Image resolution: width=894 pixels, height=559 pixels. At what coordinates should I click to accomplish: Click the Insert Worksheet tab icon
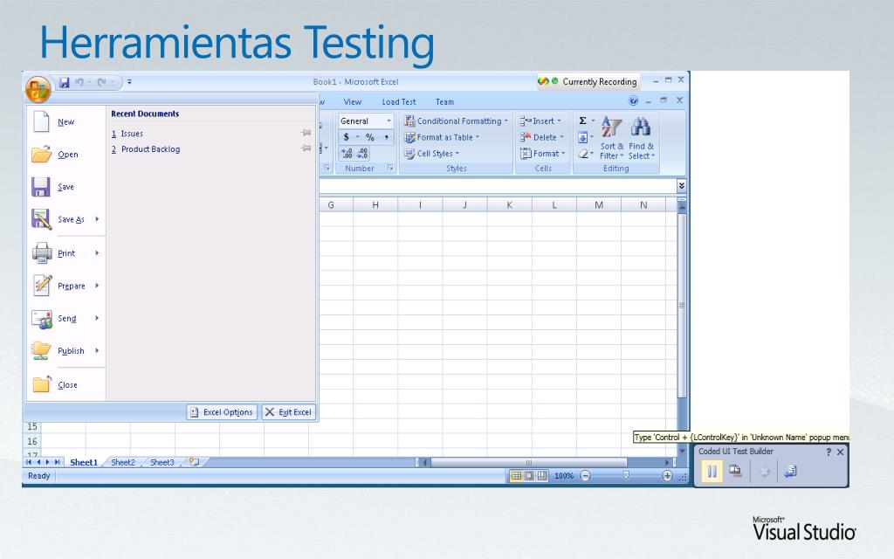pyautogui.click(x=195, y=462)
